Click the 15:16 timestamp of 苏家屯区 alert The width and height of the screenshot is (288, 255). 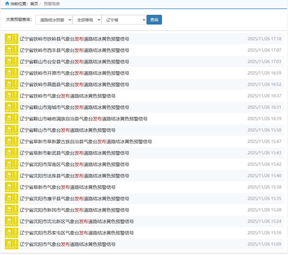[x=264, y=233]
